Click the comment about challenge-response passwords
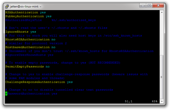The width and height of the screenshot is (170, 110). point(77,74)
